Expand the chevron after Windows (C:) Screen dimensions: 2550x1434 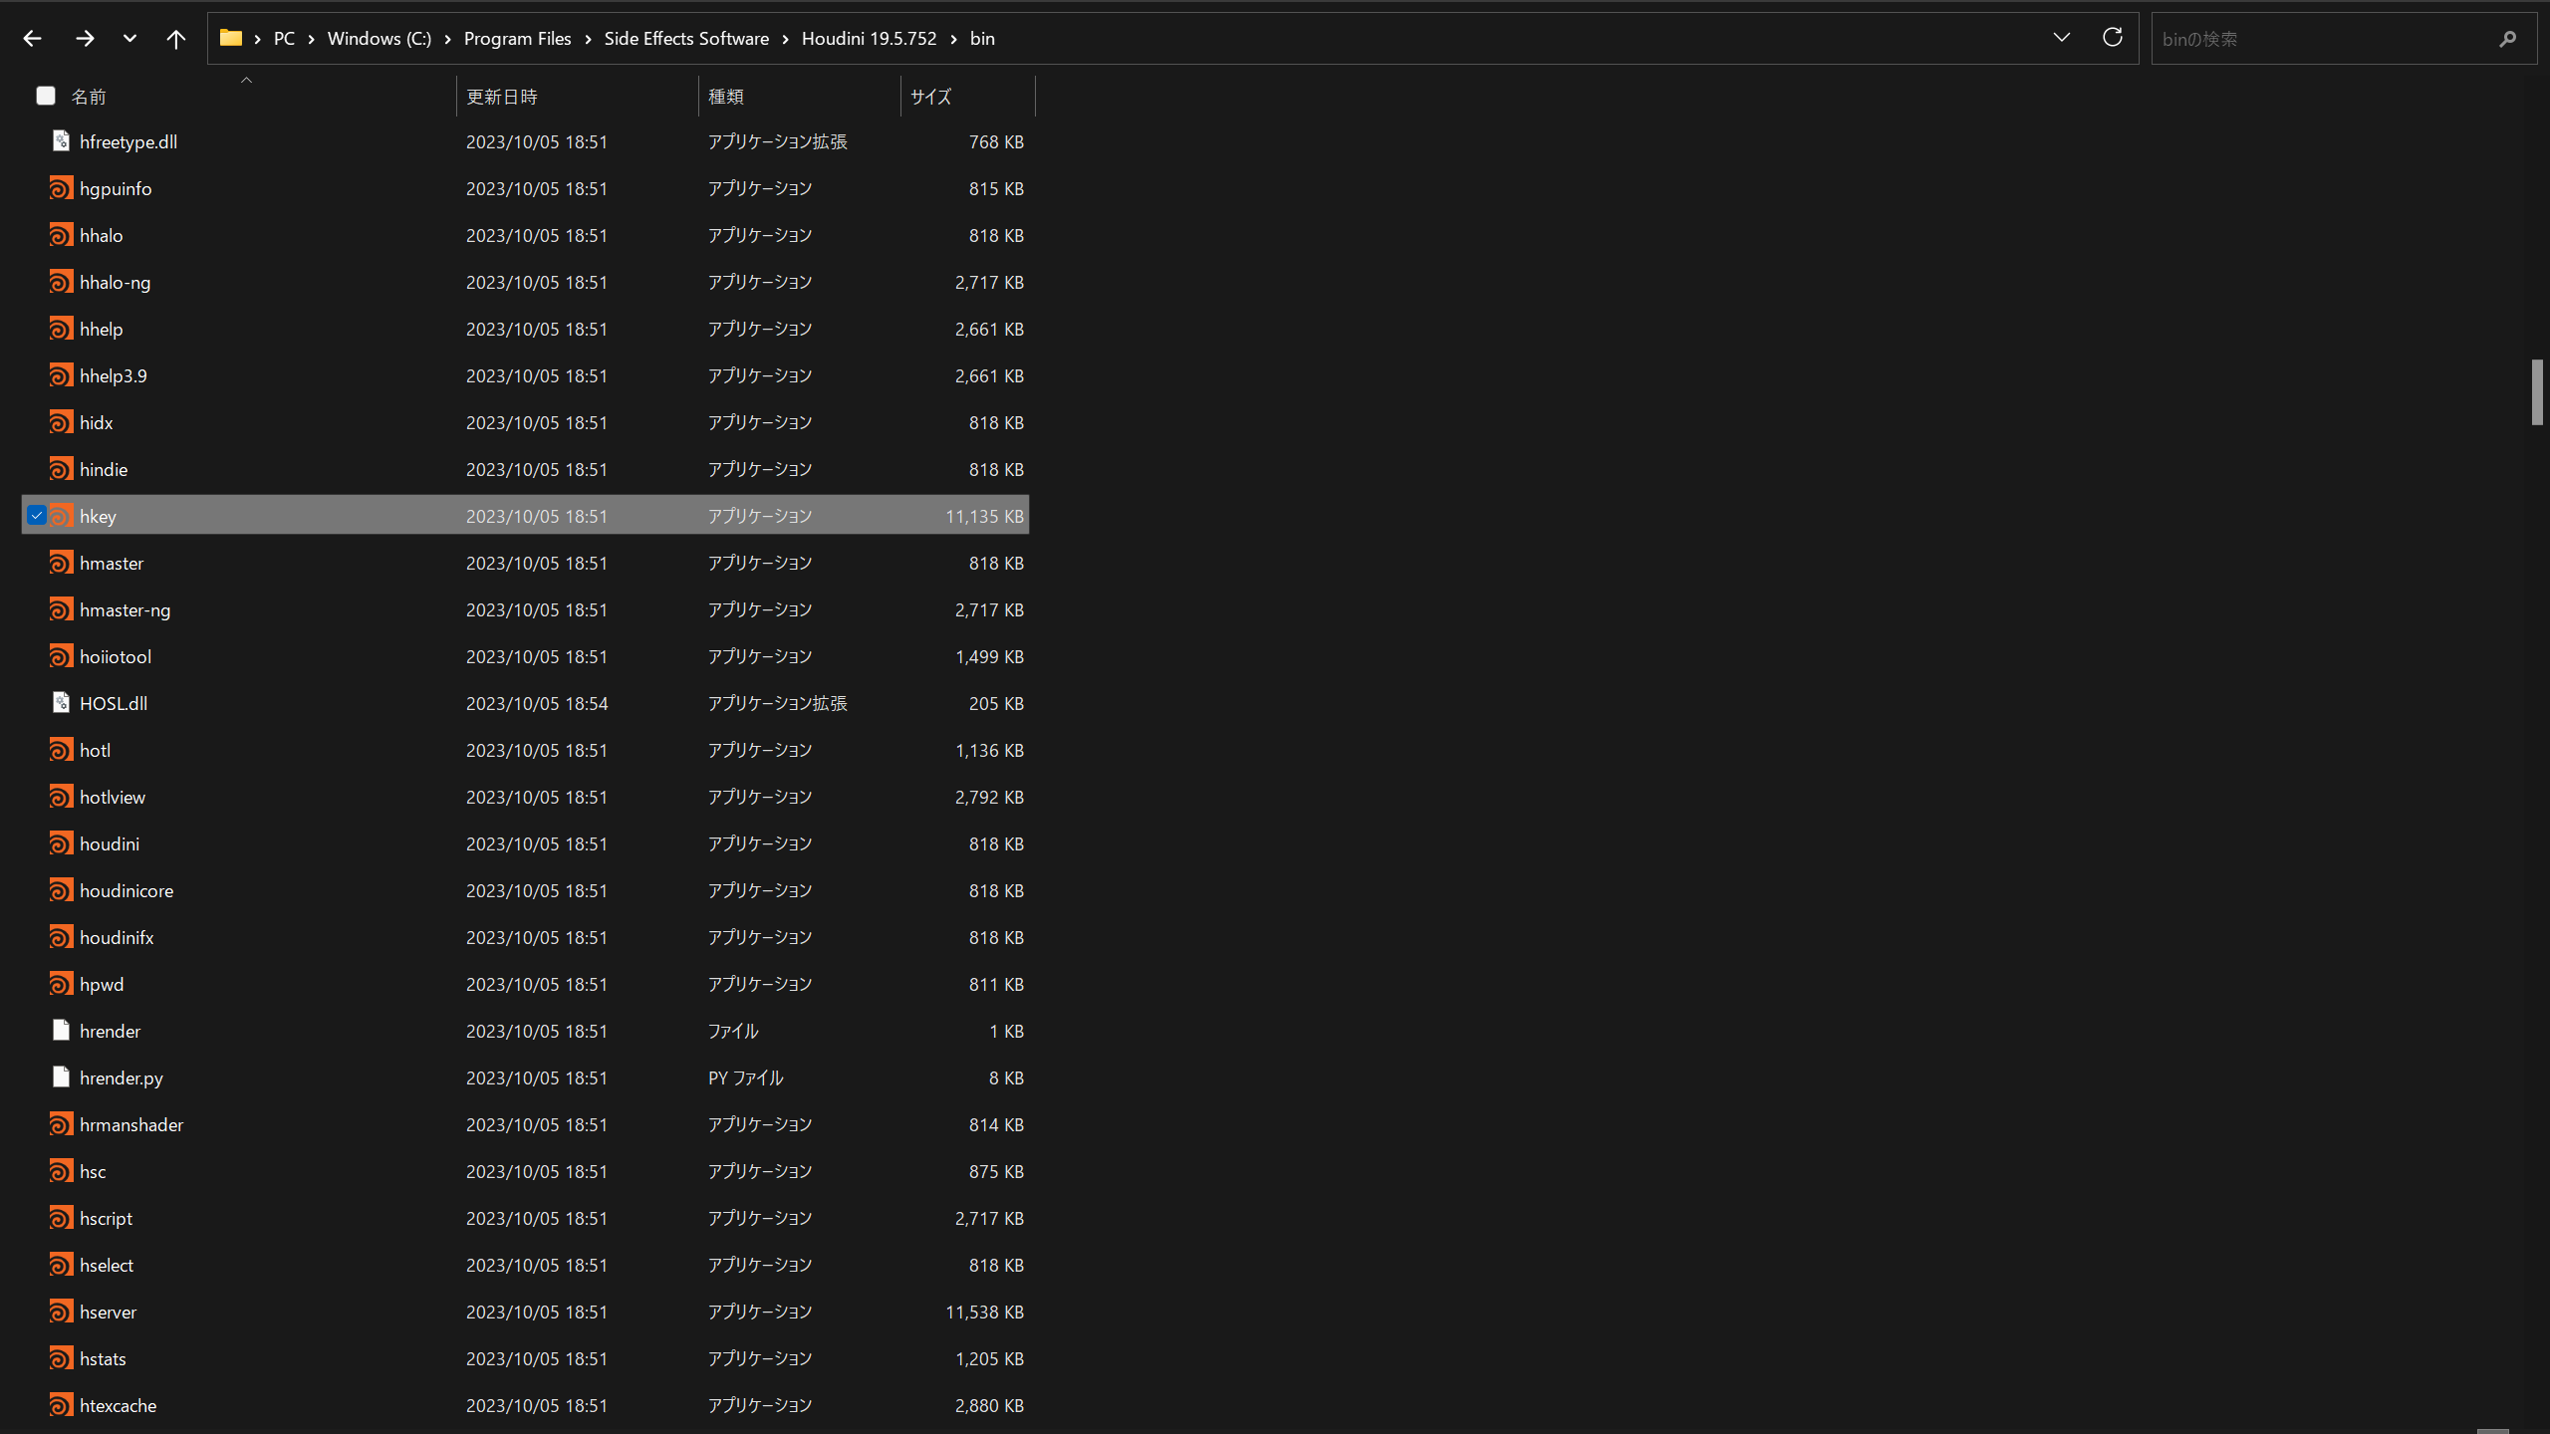pos(447,39)
